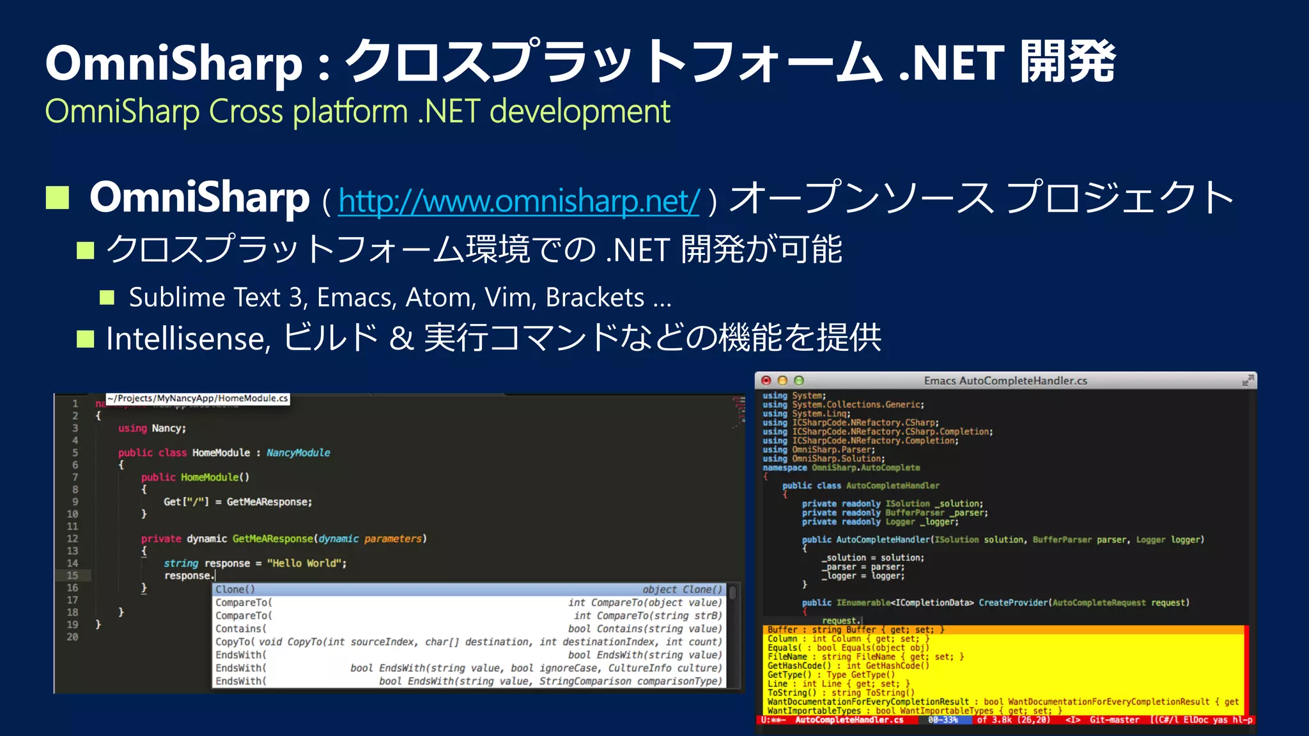The height and width of the screenshot is (736, 1309).
Task: Open the omnisharp.net hyperlink
Action: click(519, 201)
